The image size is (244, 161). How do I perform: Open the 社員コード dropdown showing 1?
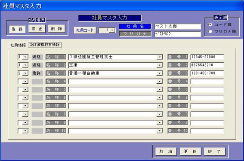[112, 30]
